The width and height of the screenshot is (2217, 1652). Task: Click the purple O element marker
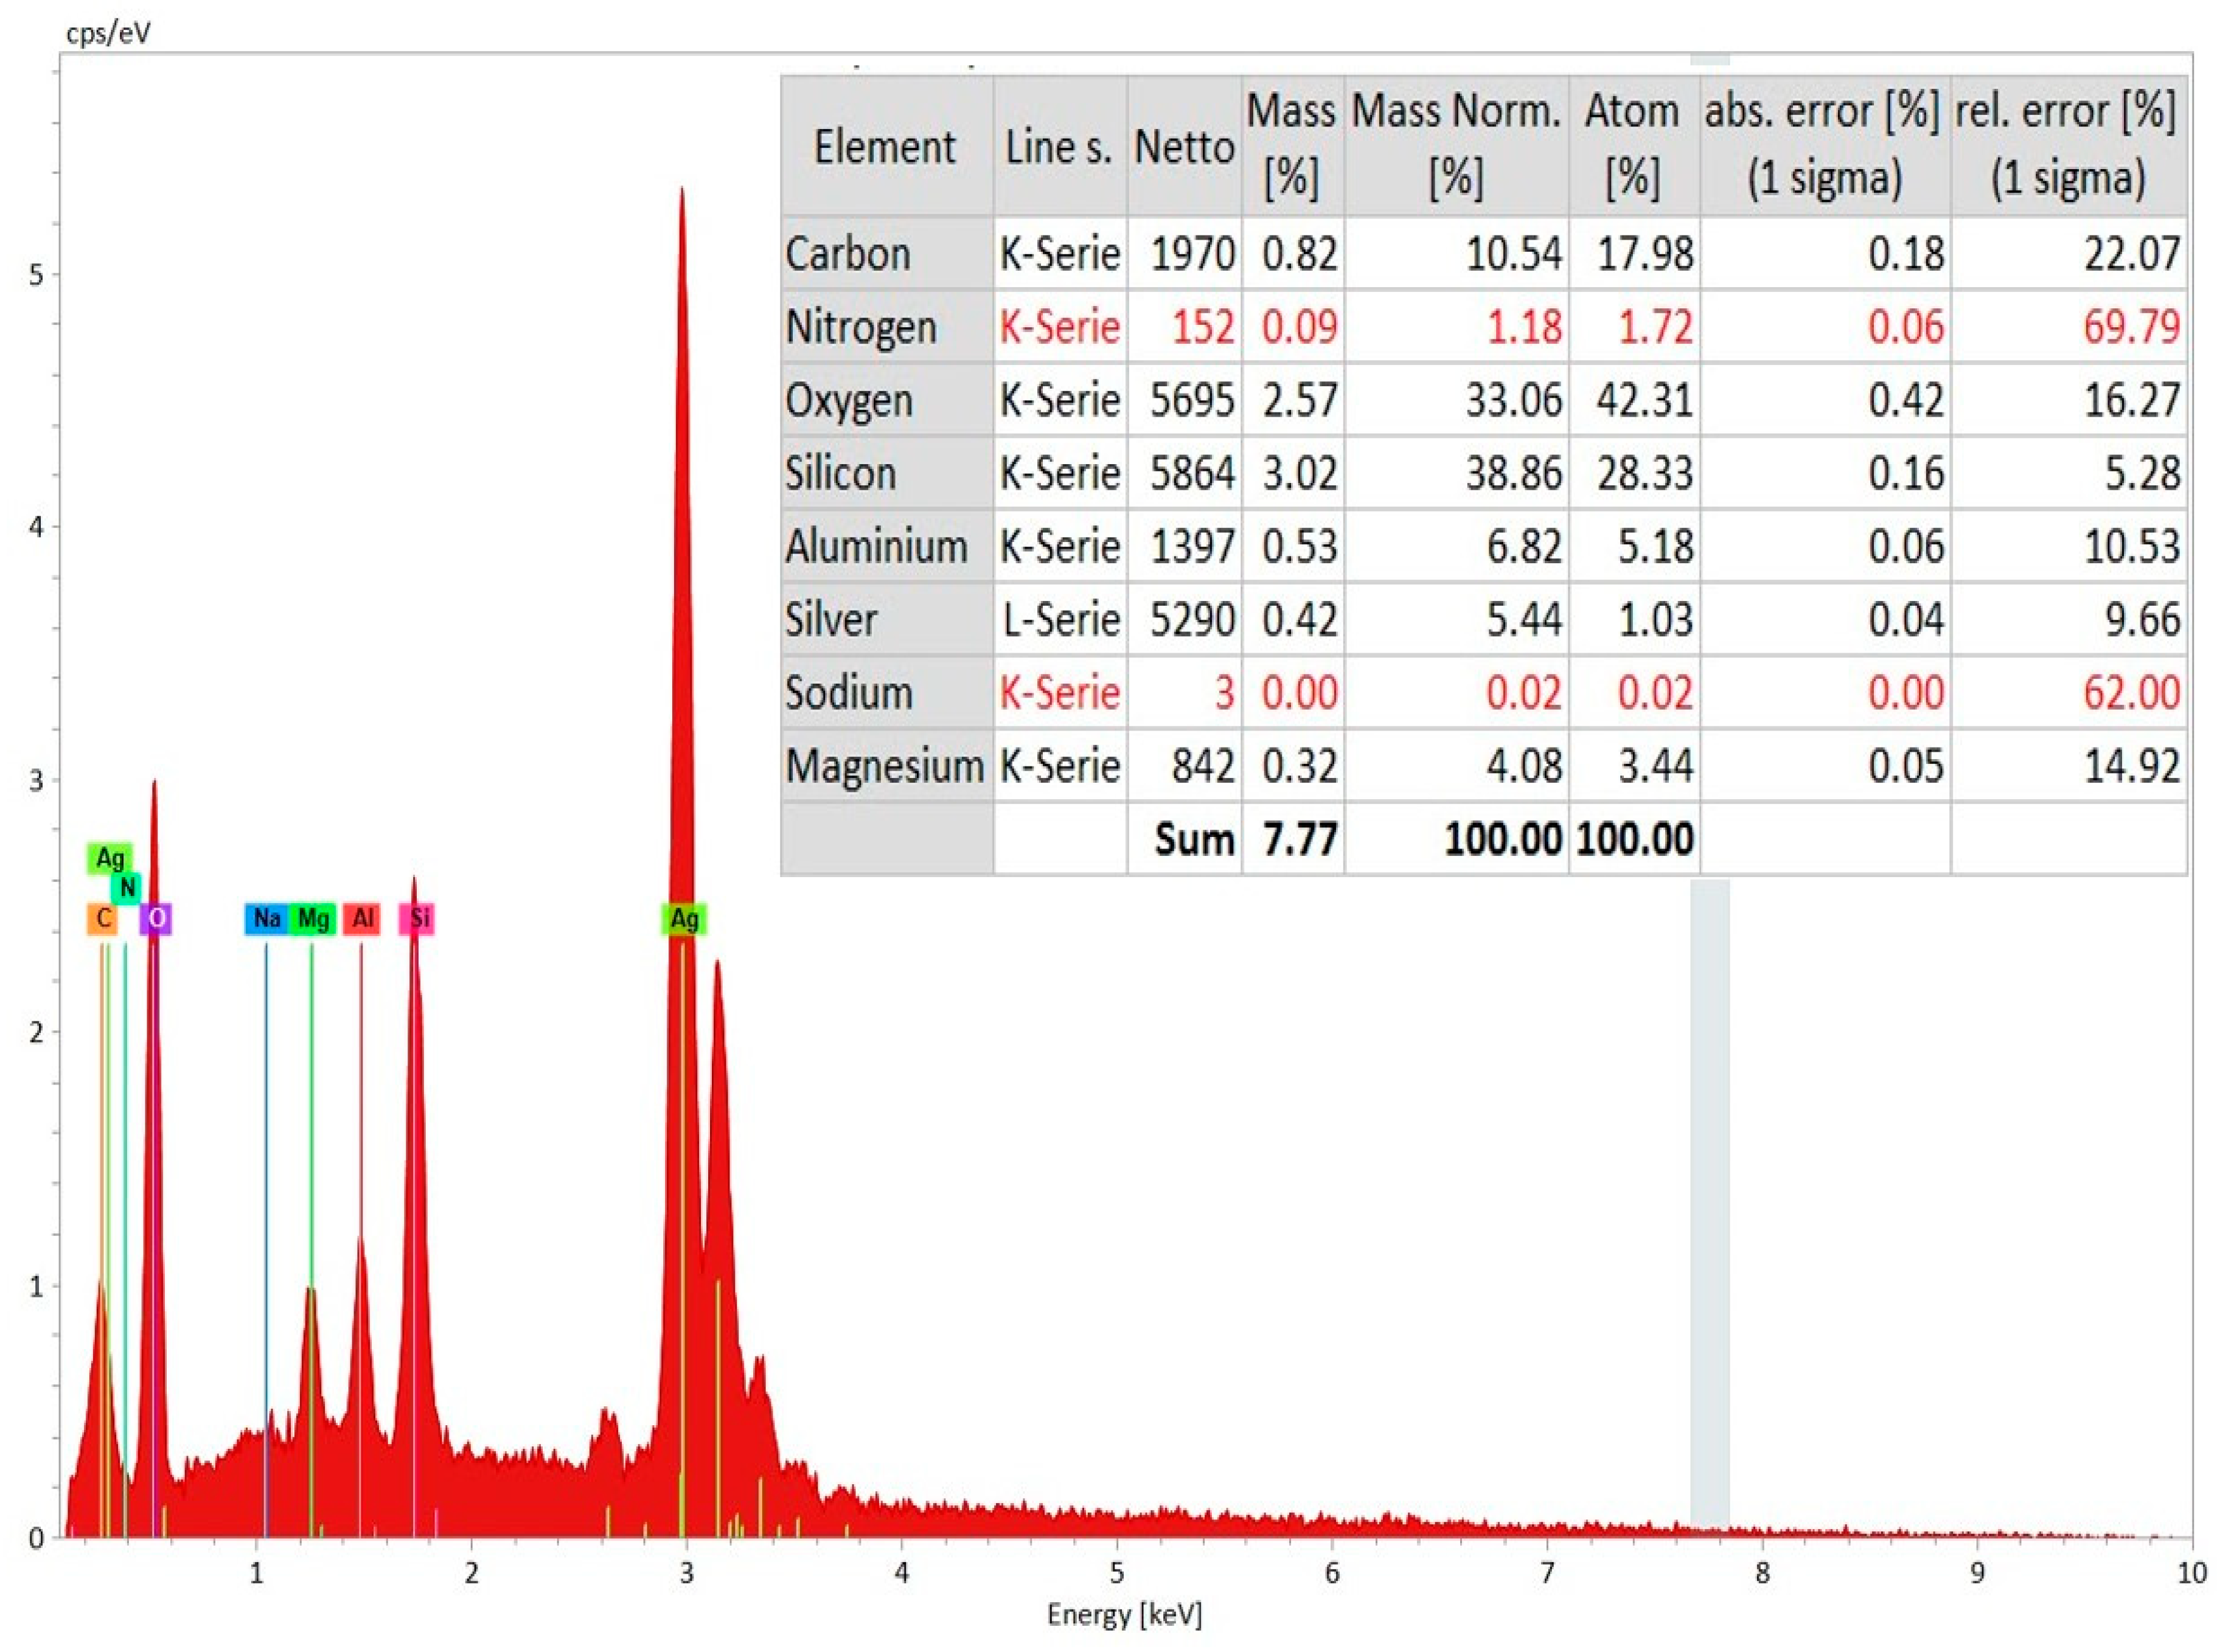point(156,918)
